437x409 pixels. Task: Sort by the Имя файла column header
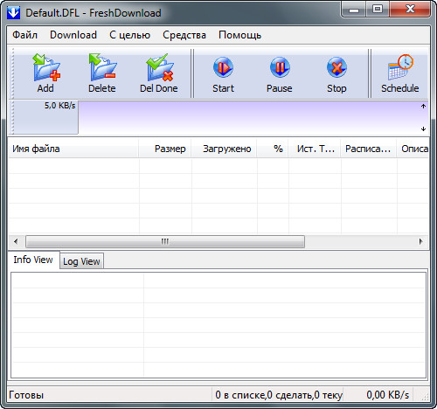click(x=73, y=149)
